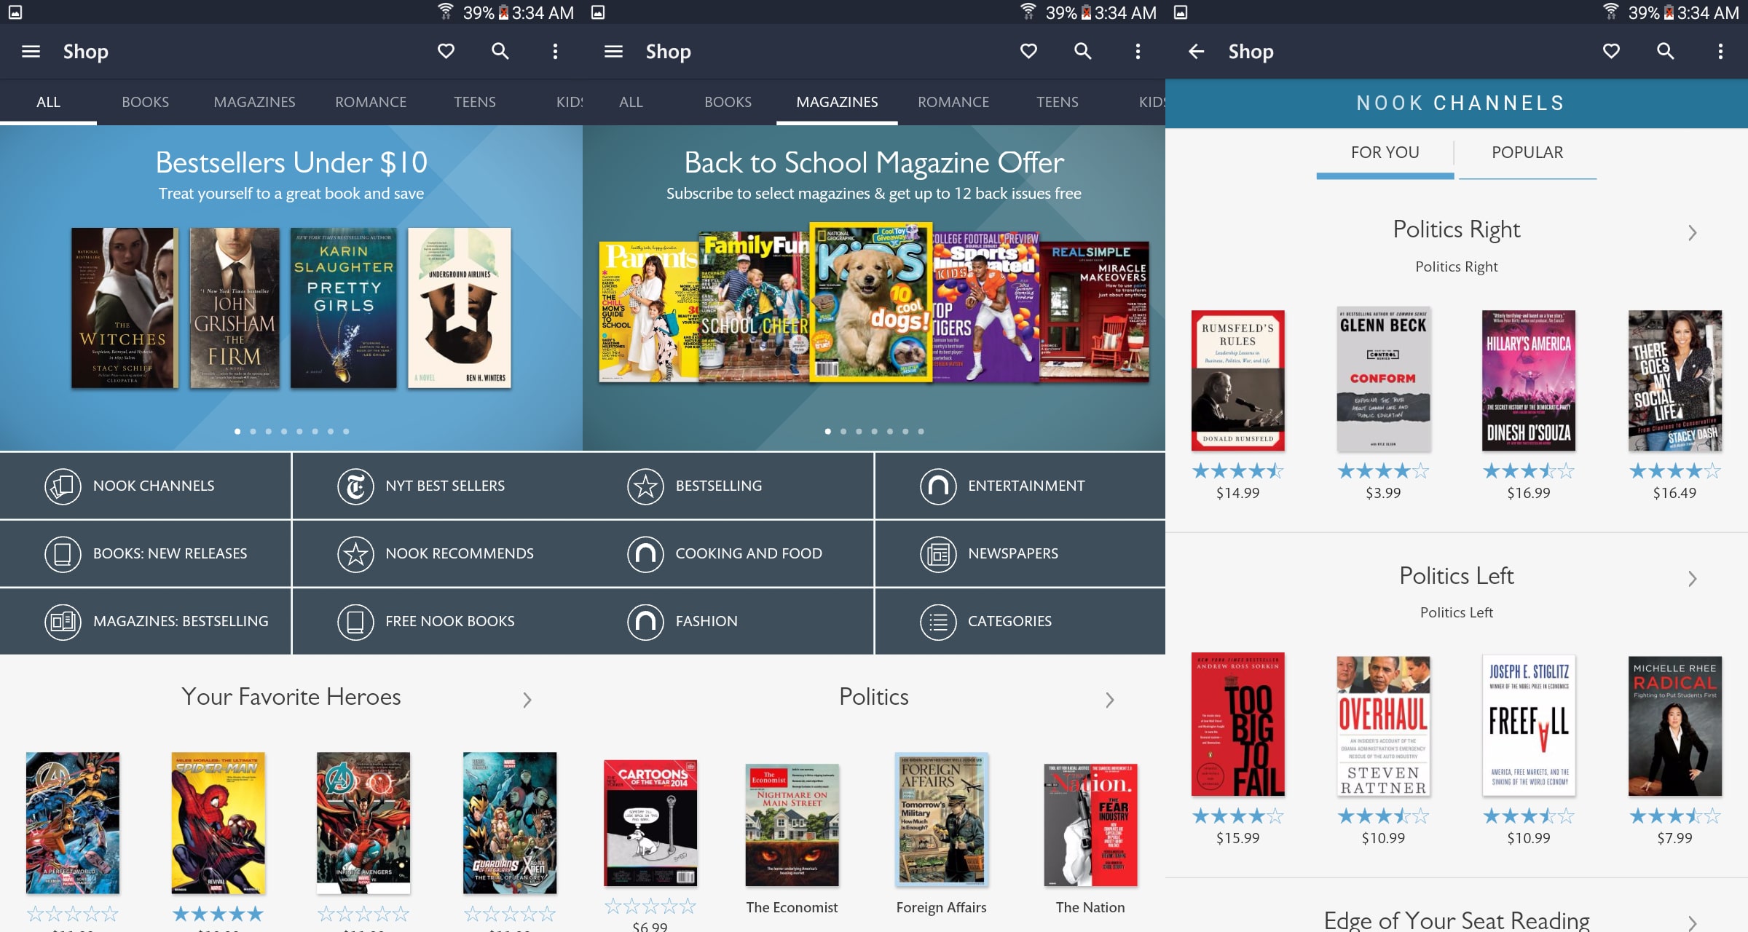The width and height of the screenshot is (1748, 932).
Task: Tap search icon in first Shop screen
Action: tap(500, 51)
